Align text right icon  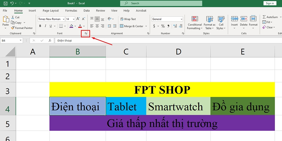[103, 26]
